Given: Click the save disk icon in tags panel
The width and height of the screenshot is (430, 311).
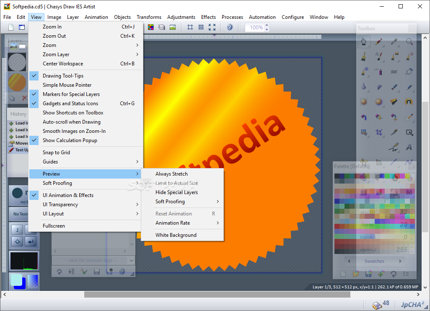Looking at the screenshot, I should coord(96,272).
